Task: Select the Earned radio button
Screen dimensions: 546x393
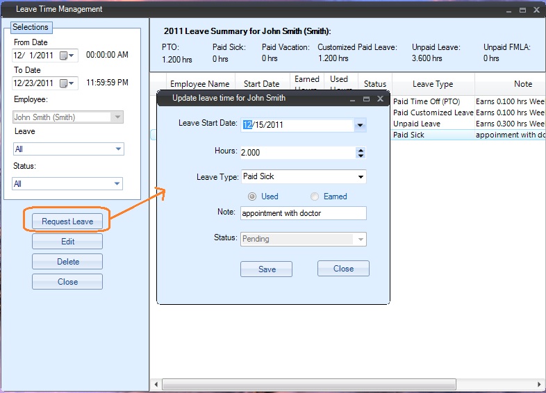Action: (315, 196)
